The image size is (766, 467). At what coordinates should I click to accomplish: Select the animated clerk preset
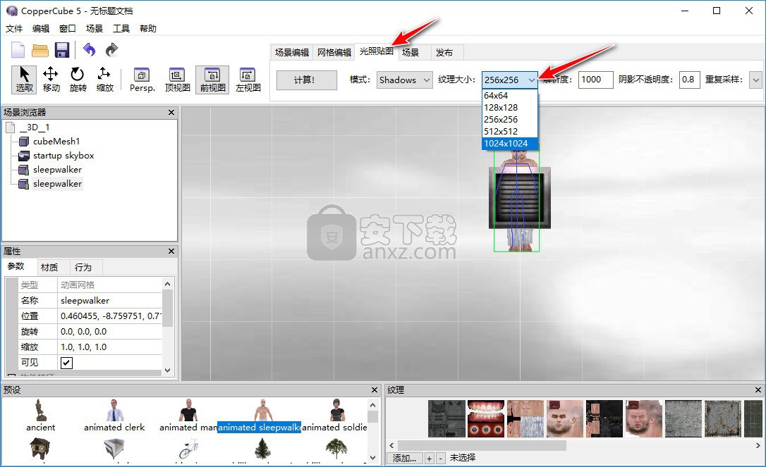(114, 416)
